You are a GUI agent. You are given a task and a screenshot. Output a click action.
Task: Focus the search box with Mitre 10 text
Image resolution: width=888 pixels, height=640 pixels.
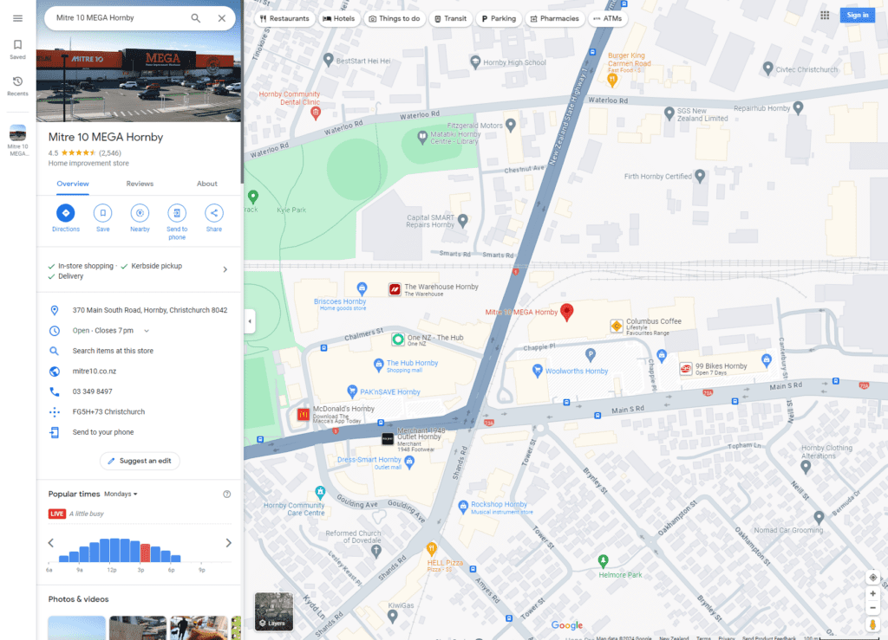coord(119,18)
